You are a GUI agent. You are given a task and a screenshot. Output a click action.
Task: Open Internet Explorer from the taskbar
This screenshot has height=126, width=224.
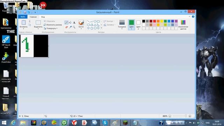click(x=13, y=123)
